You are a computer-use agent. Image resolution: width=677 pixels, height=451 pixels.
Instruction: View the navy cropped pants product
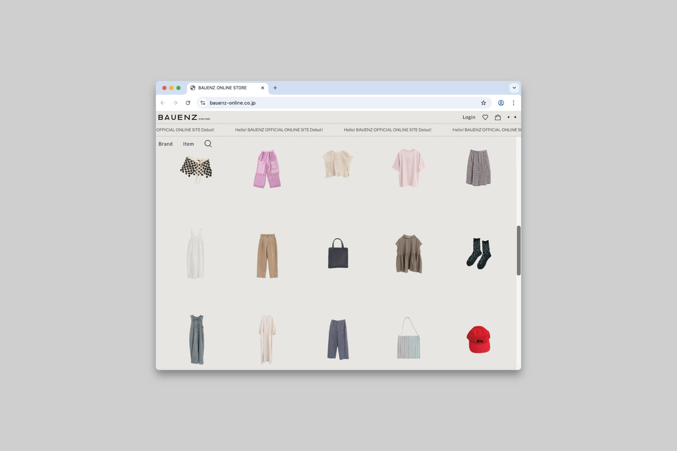(x=338, y=339)
